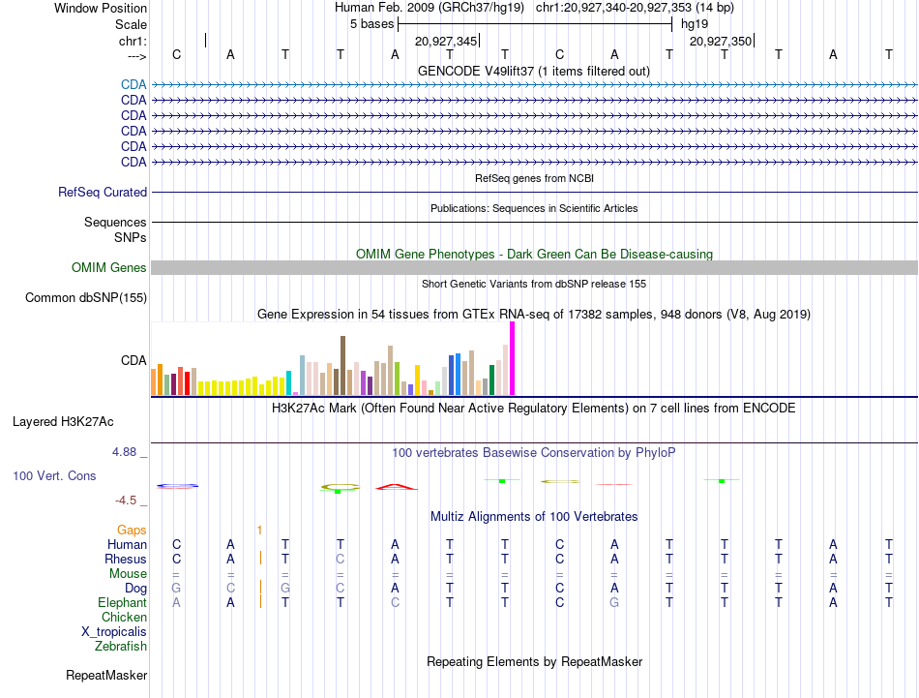
Task: Click the Window Position track label
Action: pos(101,8)
